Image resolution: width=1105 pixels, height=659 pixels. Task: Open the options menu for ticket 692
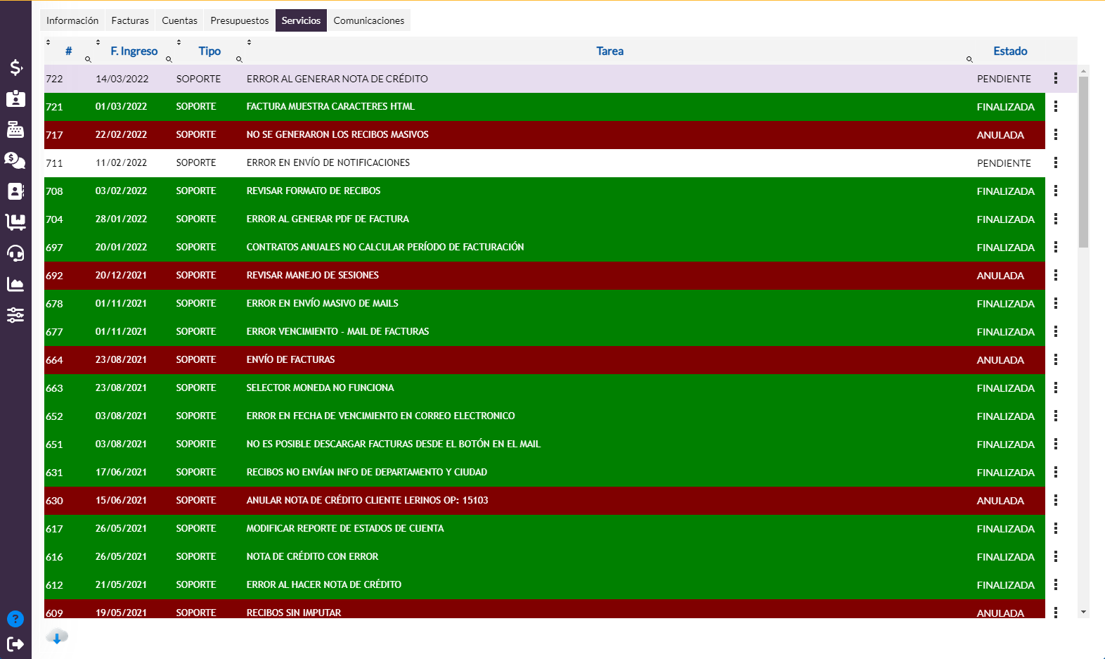point(1055,275)
